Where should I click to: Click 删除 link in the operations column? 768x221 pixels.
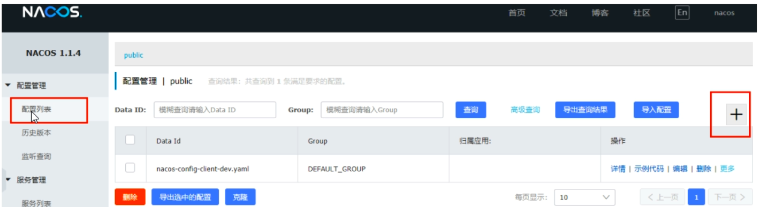pos(704,169)
